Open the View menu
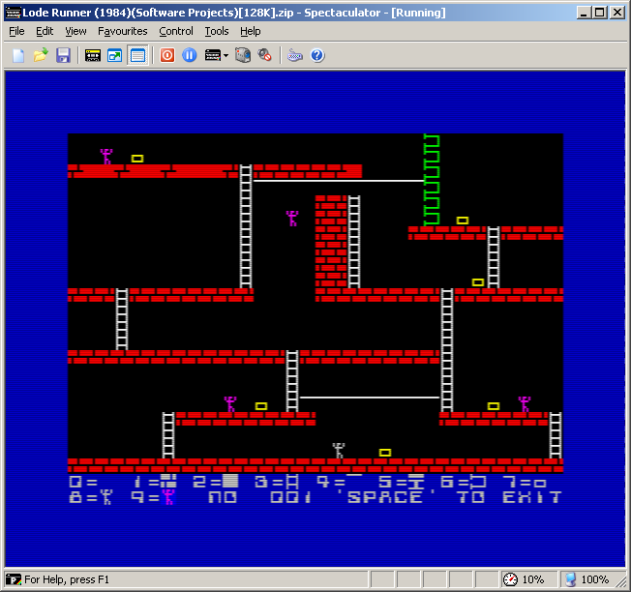This screenshot has width=631, height=592. point(75,31)
